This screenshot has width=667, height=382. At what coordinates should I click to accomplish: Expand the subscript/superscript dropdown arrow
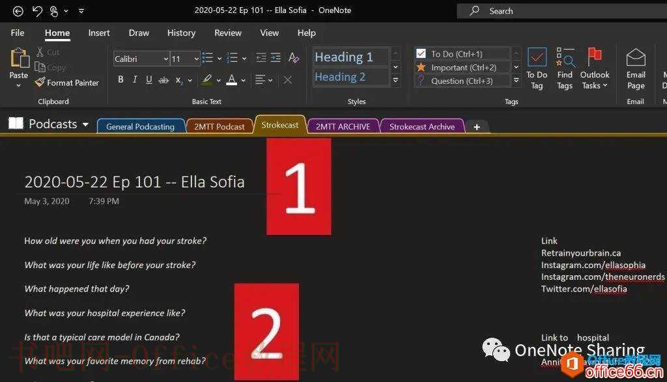pos(190,80)
